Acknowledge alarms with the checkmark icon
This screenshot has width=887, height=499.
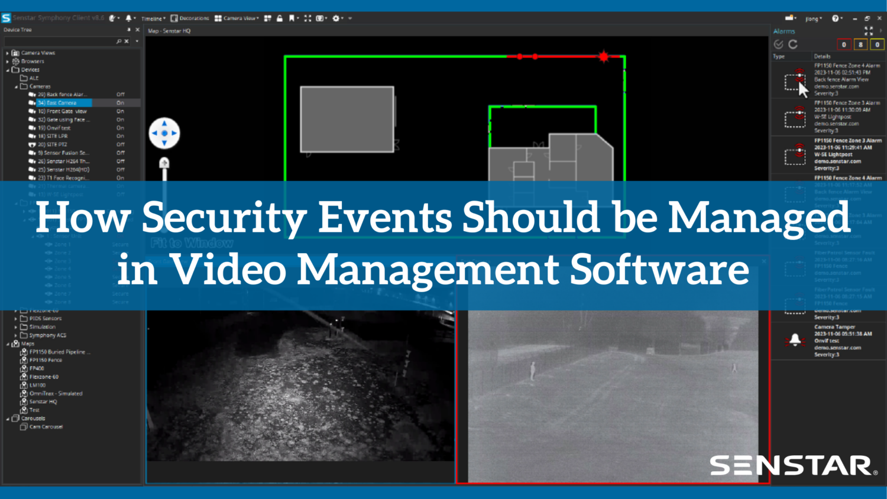(778, 44)
